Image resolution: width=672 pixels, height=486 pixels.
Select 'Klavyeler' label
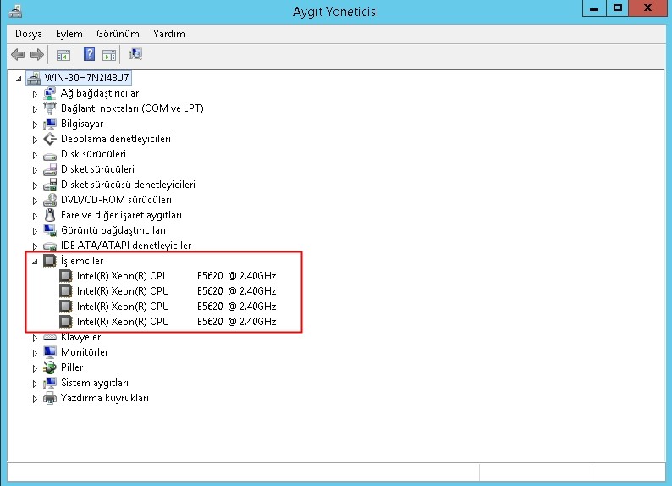point(81,337)
